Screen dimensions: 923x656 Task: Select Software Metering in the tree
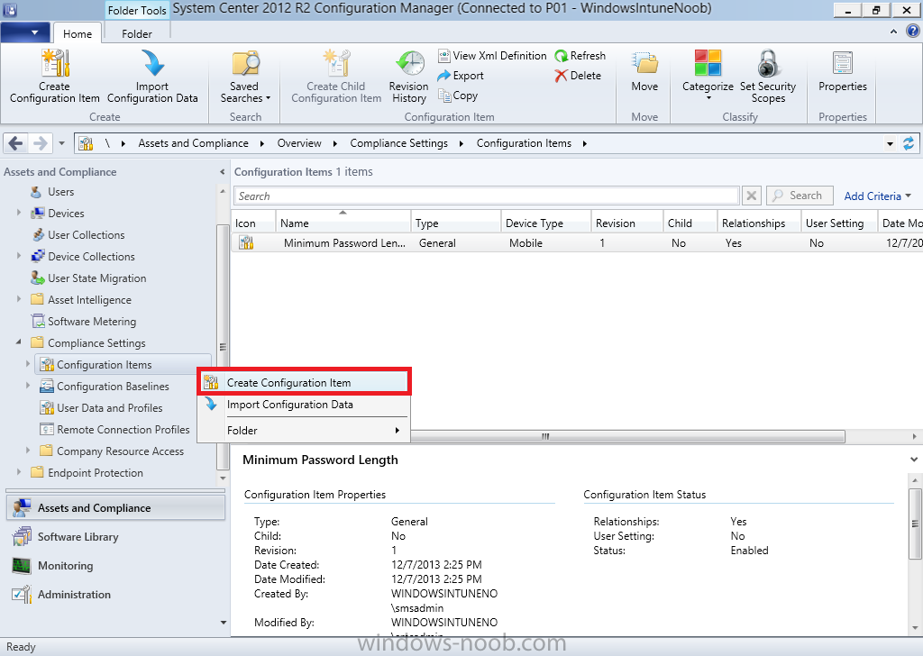click(x=92, y=321)
